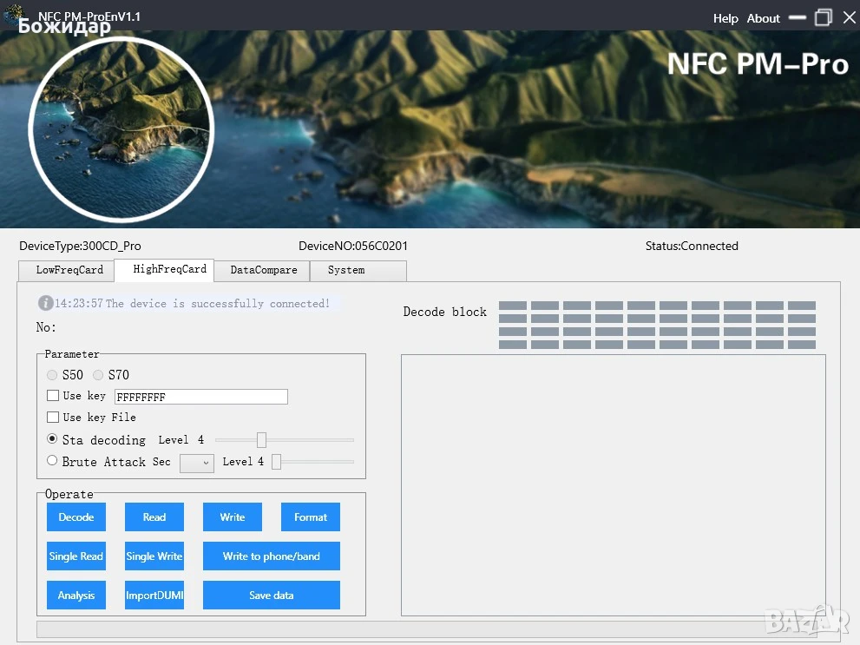Viewport: 860px width, 645px height.
Task: Open the About menu
Action: point(763,18)
